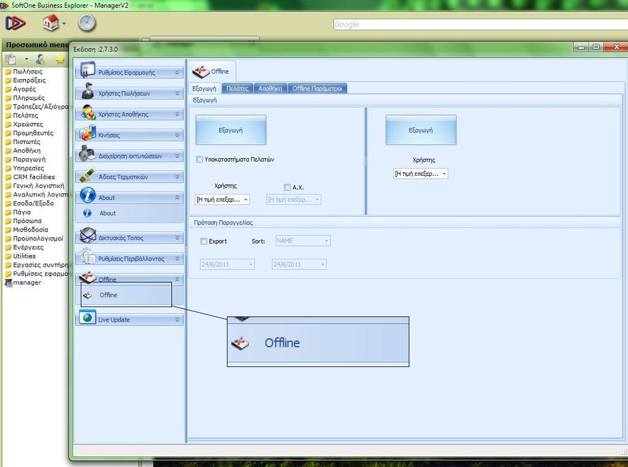Tick the Α.Χ. checkbox
The image size is (628, 467).
click(287, 188)
